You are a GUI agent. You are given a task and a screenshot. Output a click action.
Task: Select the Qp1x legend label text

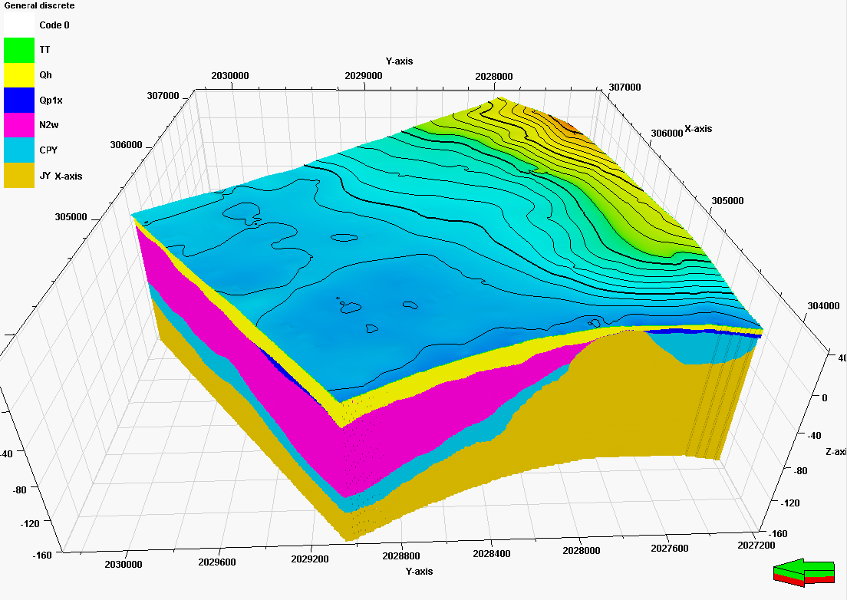[51, 101]
